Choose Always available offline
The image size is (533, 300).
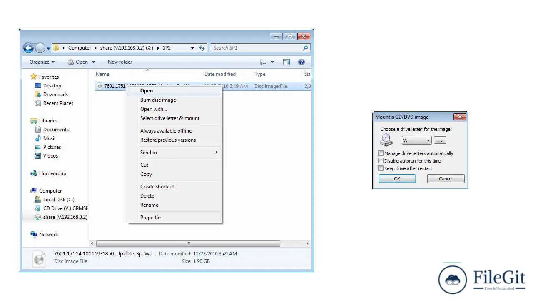coord(174,131)
